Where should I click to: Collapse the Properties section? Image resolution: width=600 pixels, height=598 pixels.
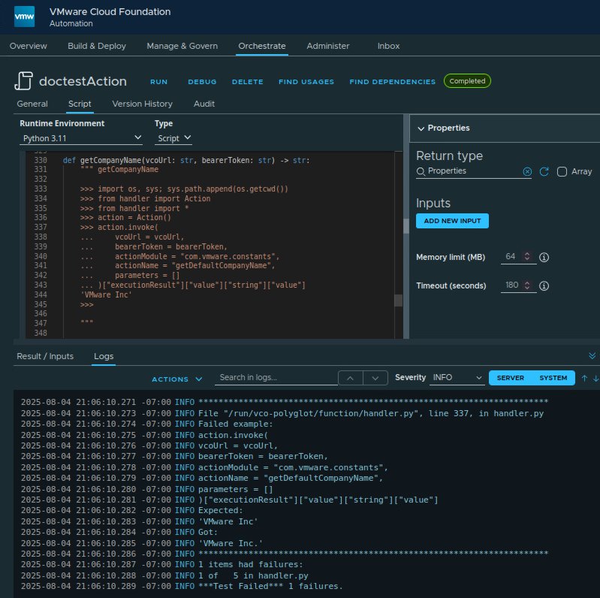pos(421,128)
